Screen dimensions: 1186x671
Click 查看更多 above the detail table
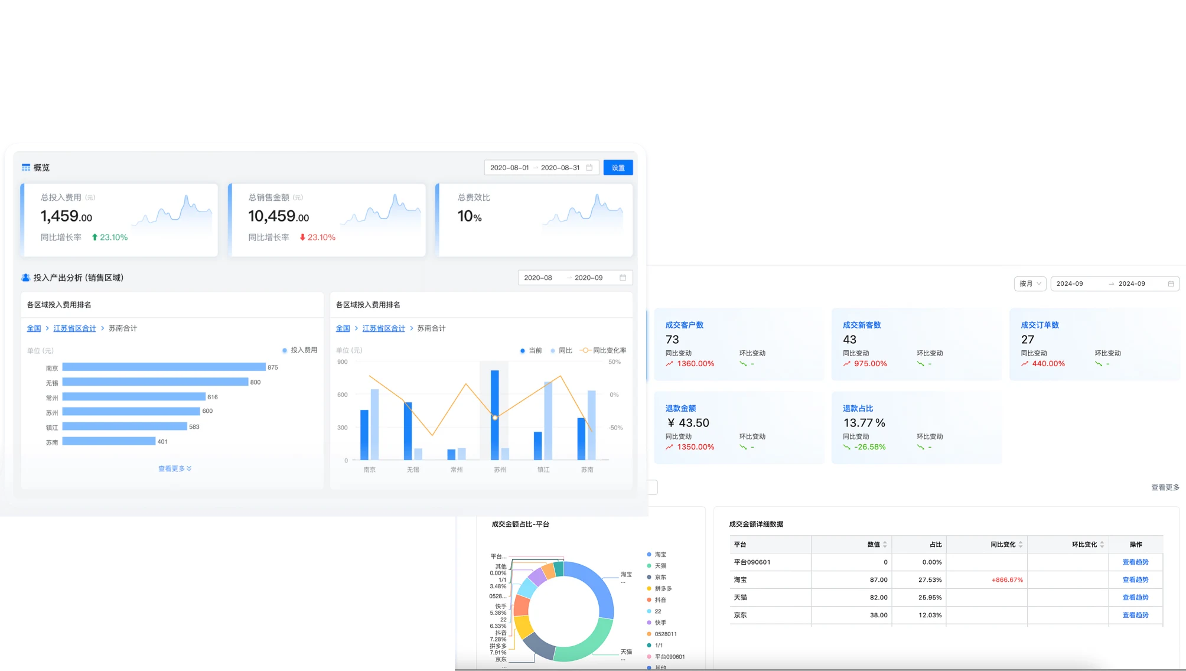(1165, 487)
